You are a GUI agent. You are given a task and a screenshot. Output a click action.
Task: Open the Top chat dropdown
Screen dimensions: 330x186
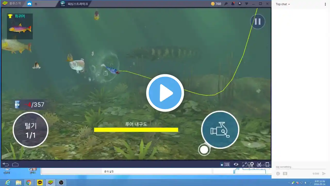[x=283, y=4]
